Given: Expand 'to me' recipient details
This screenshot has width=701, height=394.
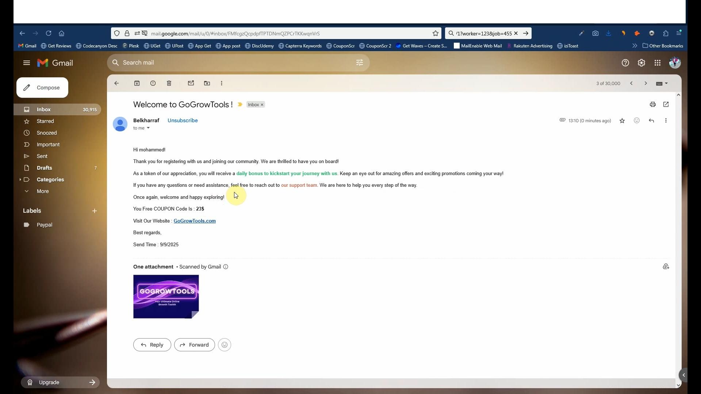Looking at the screenshot, I should (x=148, y=128).
